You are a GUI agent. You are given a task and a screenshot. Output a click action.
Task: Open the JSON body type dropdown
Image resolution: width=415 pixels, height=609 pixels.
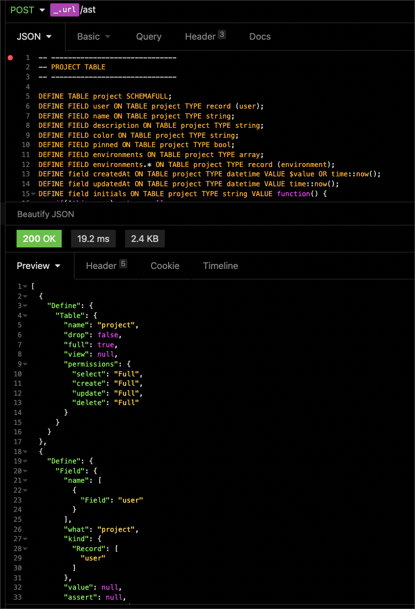pyautogui.click(x=34, y=36)
